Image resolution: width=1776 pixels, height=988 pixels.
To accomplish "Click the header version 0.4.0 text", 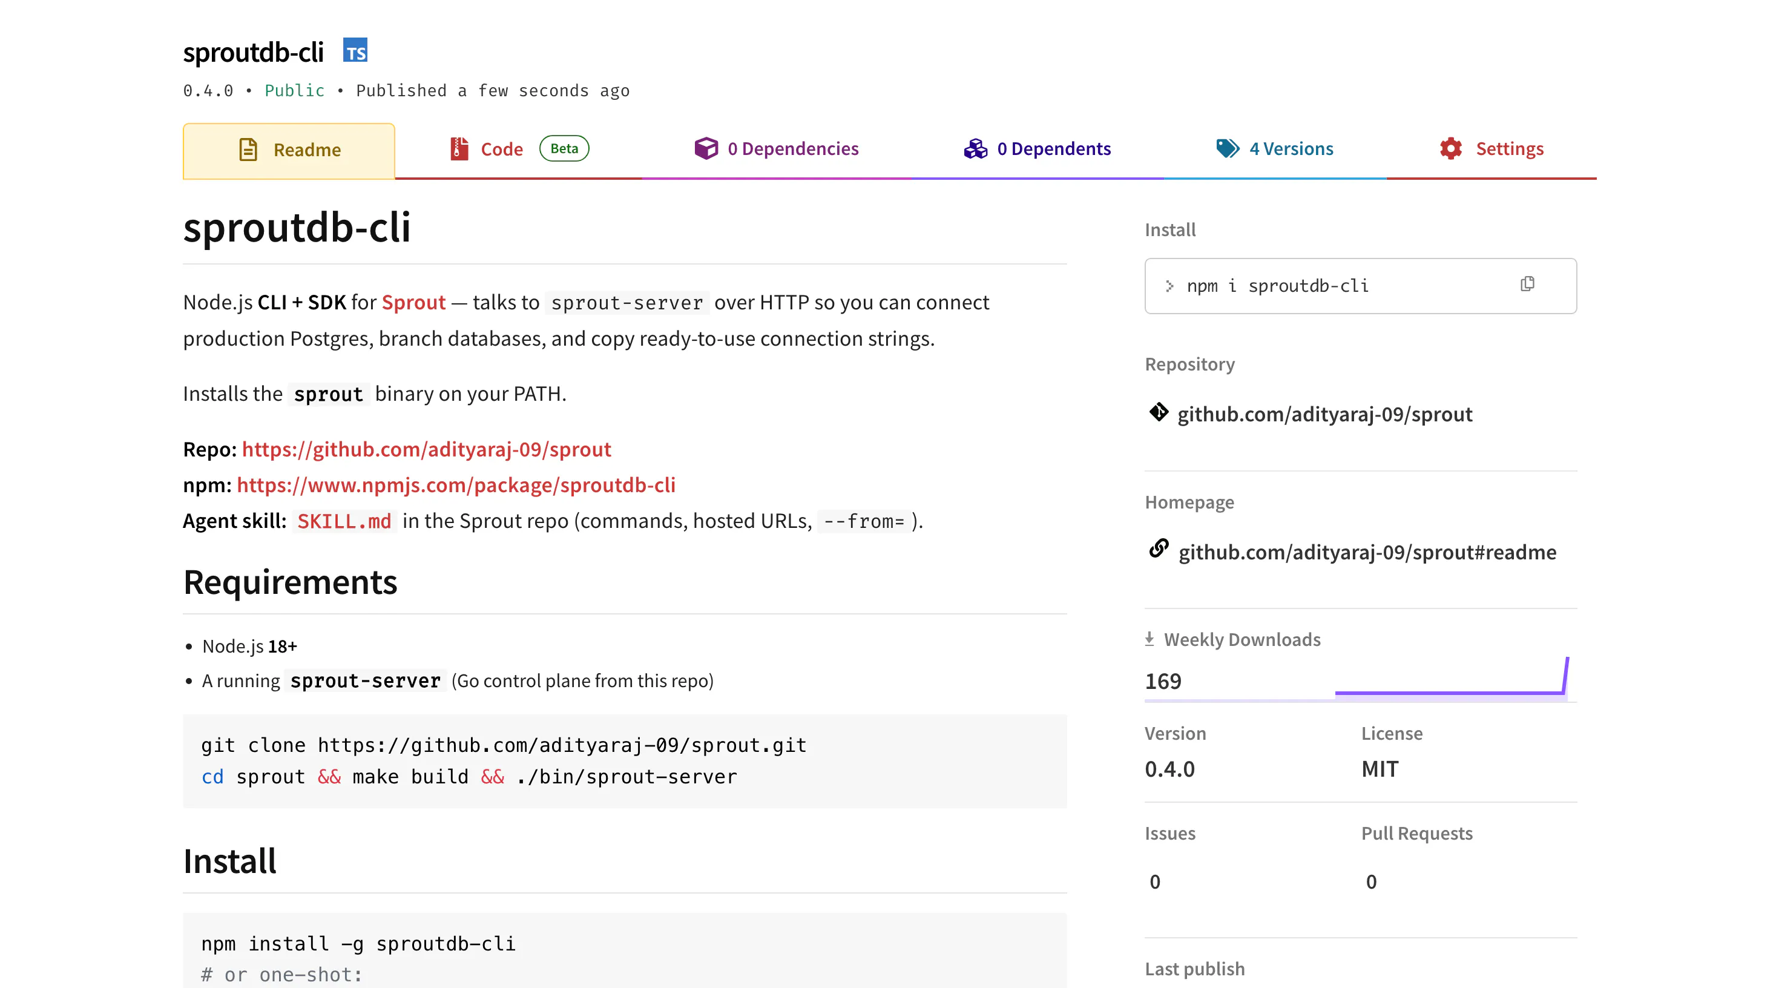I will coord(208,90).
